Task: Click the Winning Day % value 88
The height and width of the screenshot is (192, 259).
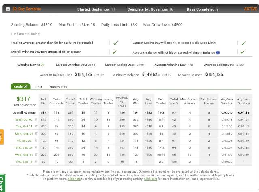Action: [x=43, y=65]
